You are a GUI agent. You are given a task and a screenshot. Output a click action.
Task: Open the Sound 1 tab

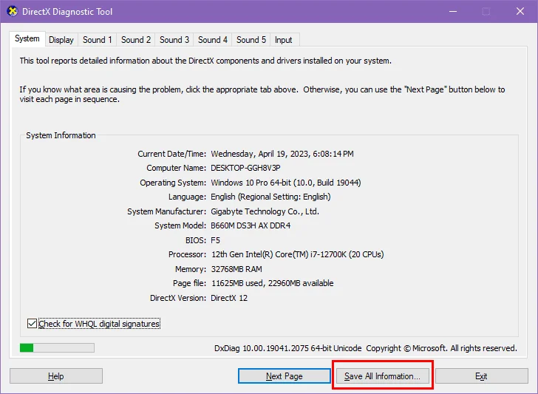tap(97, 40)
